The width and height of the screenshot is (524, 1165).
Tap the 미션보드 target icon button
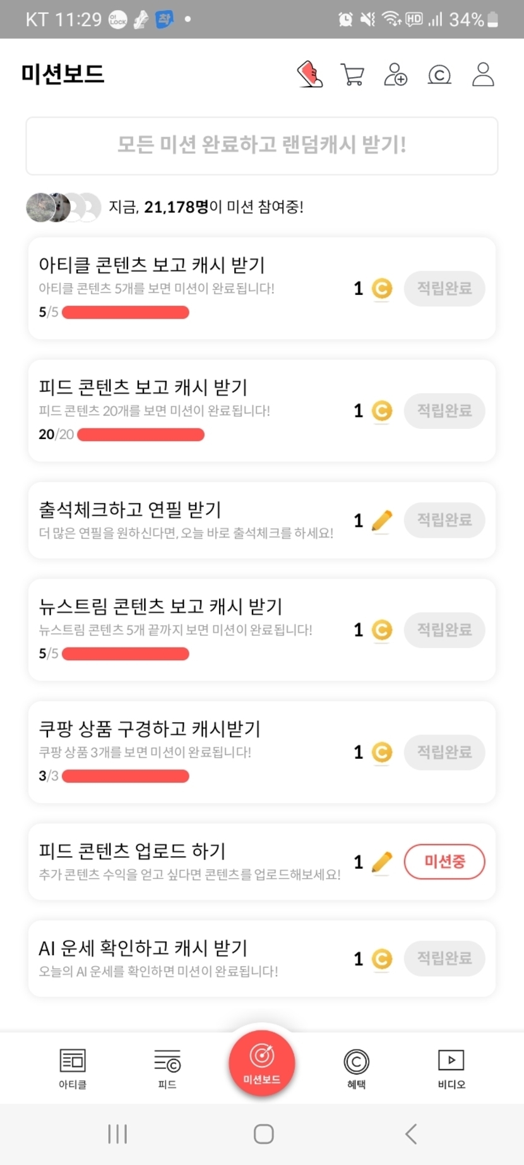click(262, 1063)
